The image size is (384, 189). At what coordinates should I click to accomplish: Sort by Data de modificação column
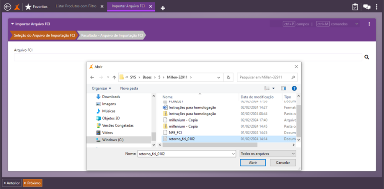[x=257, y=97]
